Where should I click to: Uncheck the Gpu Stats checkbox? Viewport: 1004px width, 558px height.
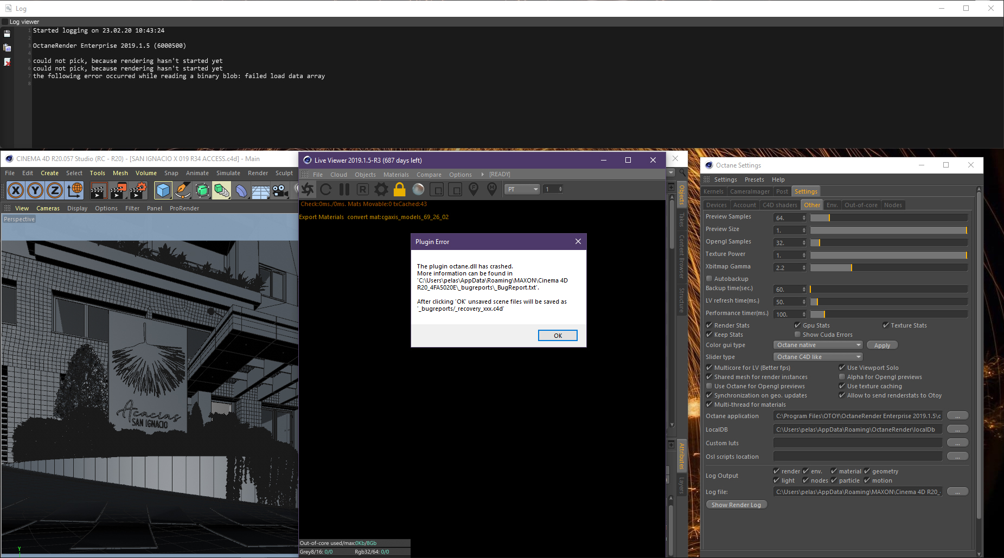tap(797, 325)
